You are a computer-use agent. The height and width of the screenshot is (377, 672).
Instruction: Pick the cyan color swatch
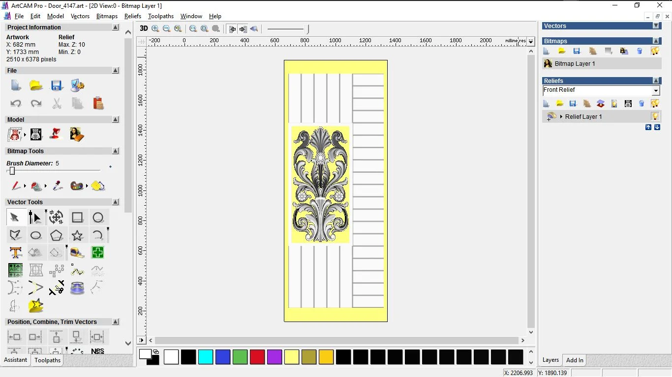[206, 357]
